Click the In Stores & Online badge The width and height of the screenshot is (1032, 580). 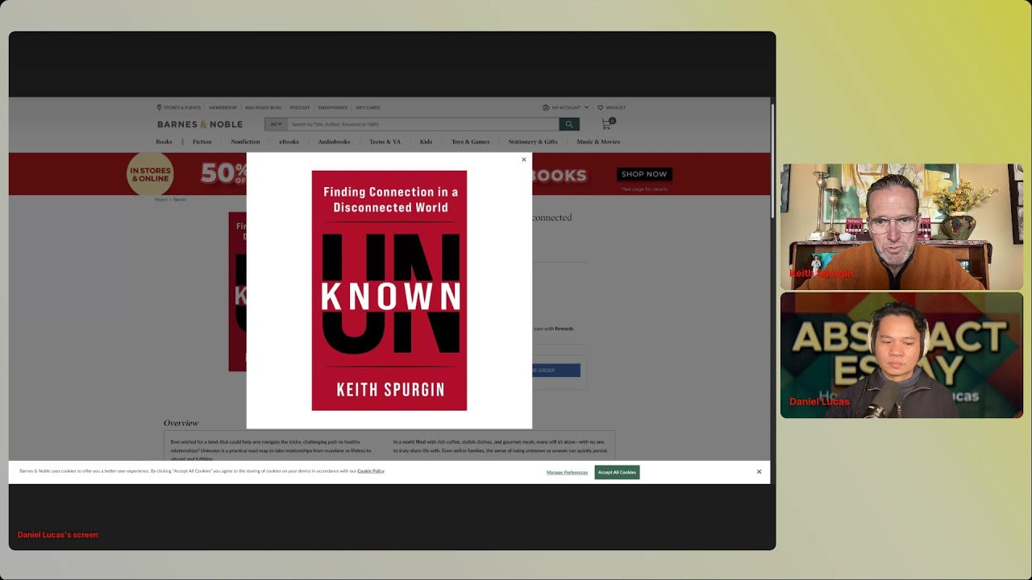pyautogui.click(x=150, y=174)
